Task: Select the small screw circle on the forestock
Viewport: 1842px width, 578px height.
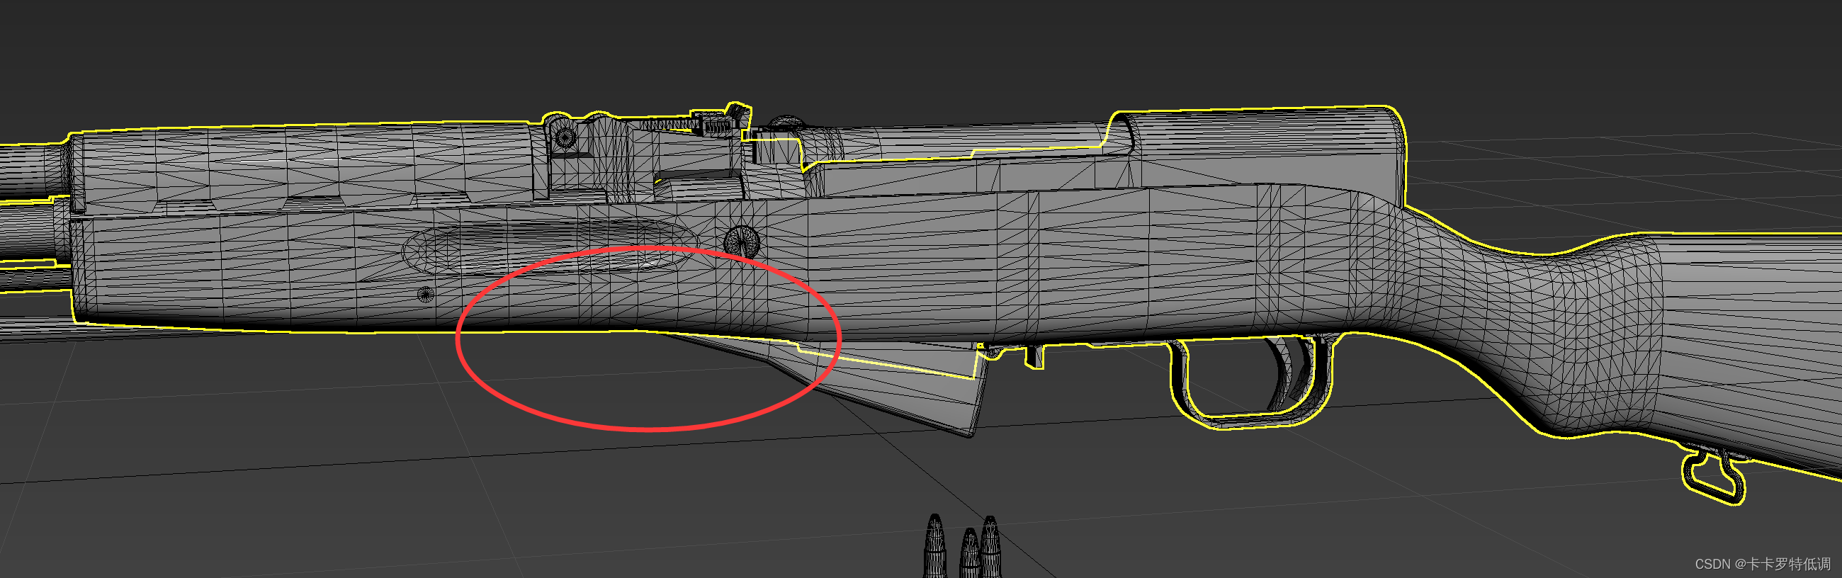Action: pos(425,293)
